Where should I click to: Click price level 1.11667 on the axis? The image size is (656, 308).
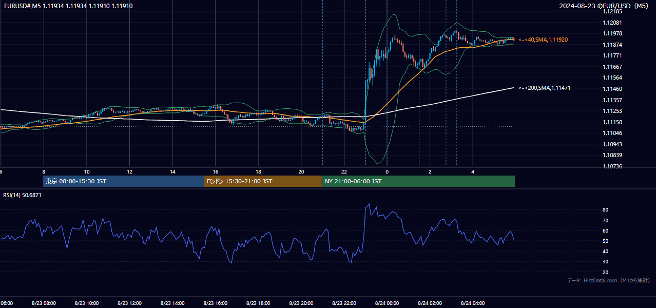[x=612, y=67]
